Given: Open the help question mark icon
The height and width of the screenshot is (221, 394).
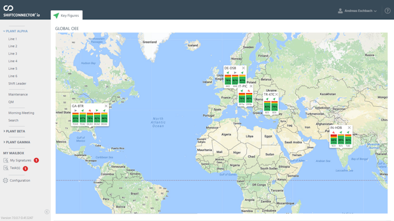Looking at the screenshot, I should point(388,11).
